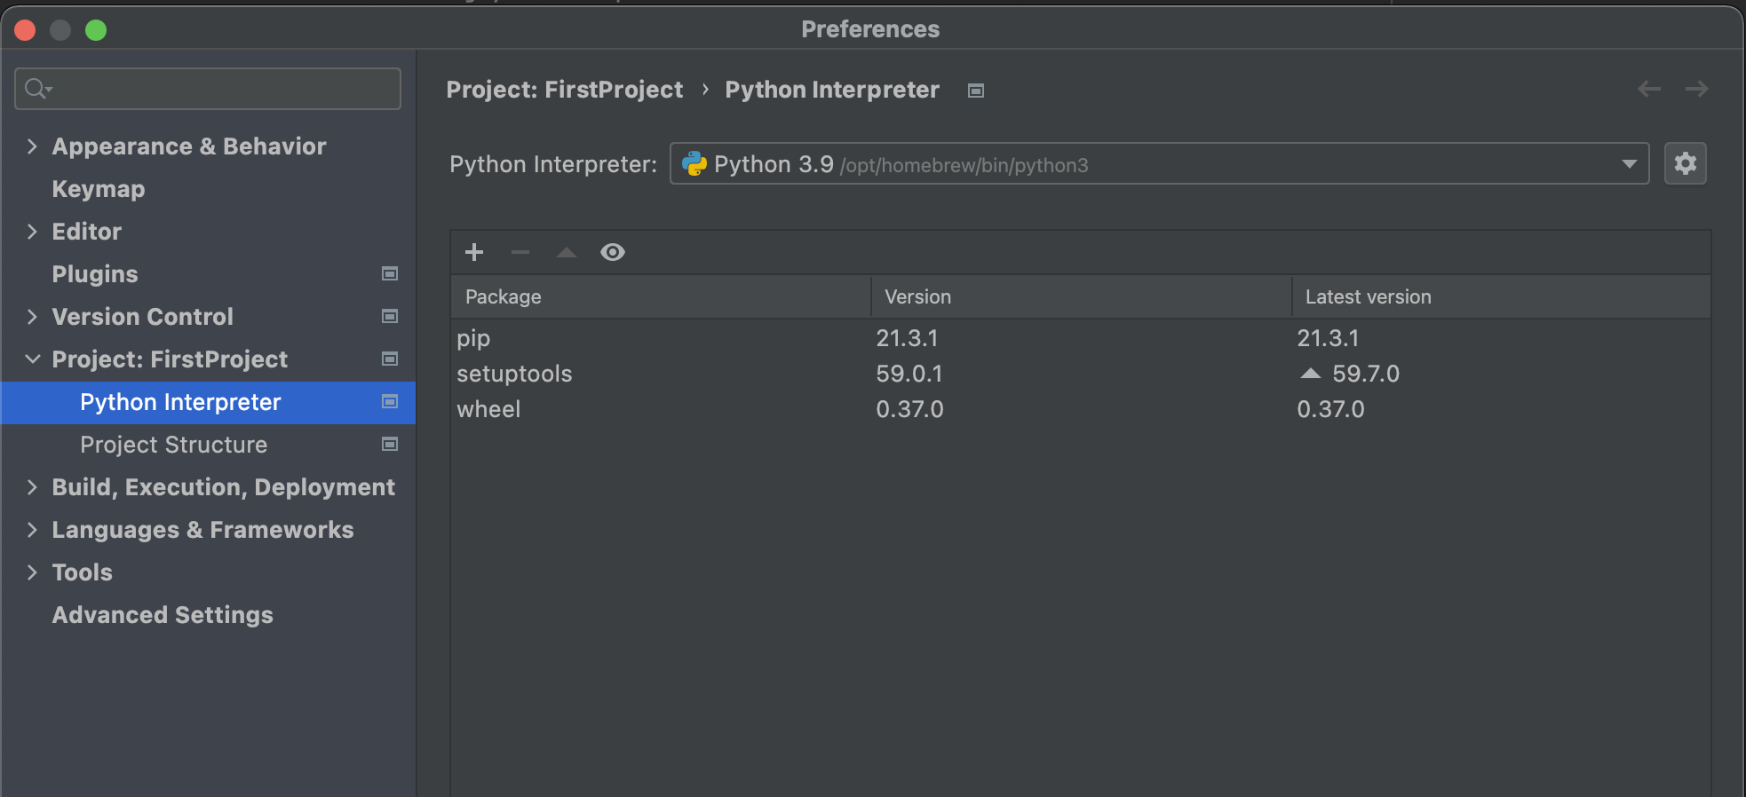
Task: Expand Appearance & Behavior section
Action: click(32, 146)
